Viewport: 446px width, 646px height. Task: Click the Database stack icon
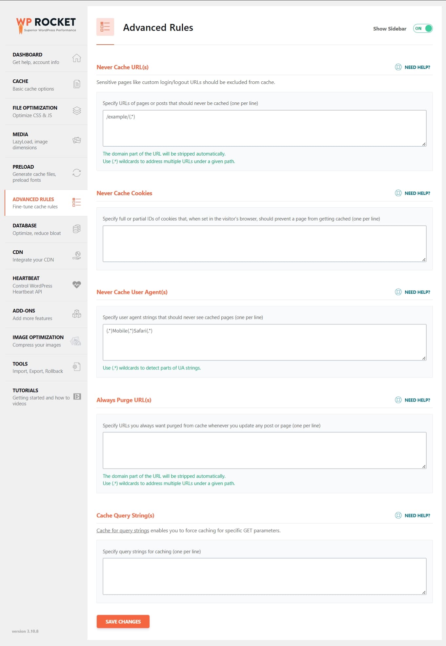tap(76, 229)
